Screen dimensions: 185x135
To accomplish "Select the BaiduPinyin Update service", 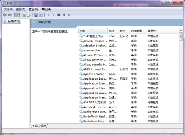I will coord(119,117).
